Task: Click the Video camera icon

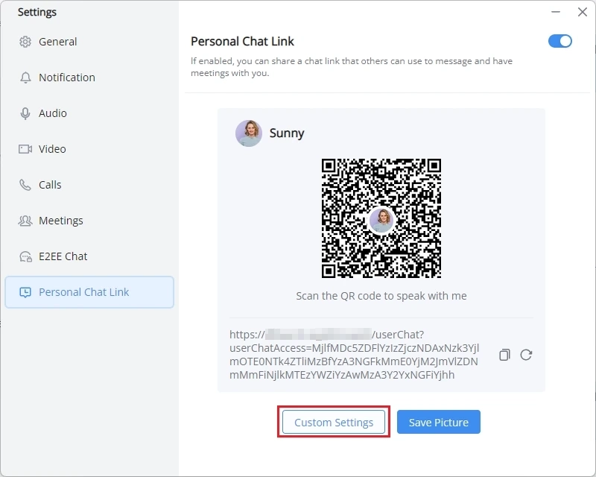Action: click(25, 149)
